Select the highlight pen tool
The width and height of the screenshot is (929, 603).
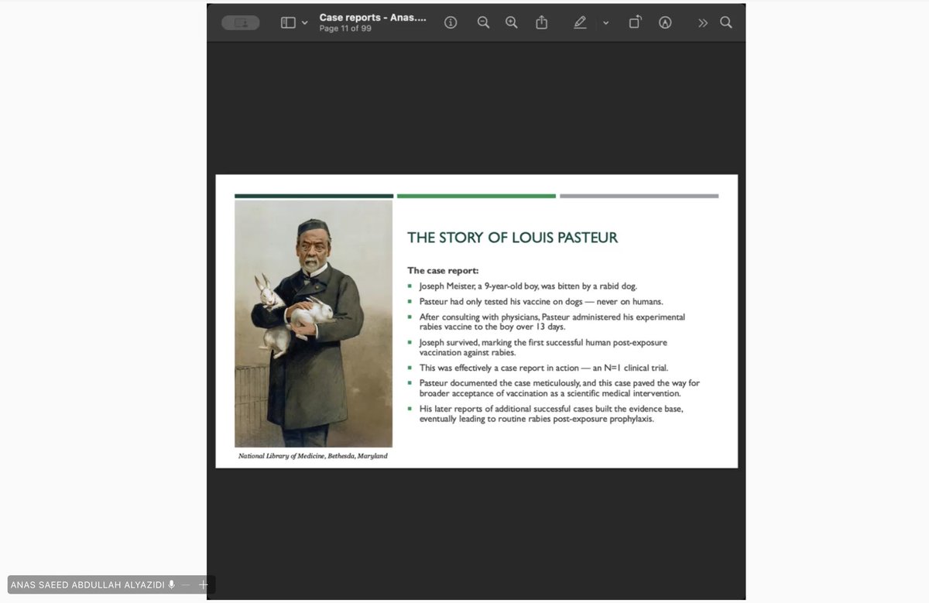pos(580,22)
